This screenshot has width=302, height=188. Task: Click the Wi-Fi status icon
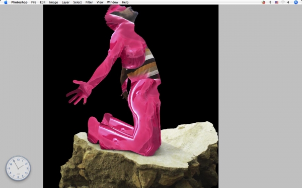click(x=283, y=3)
